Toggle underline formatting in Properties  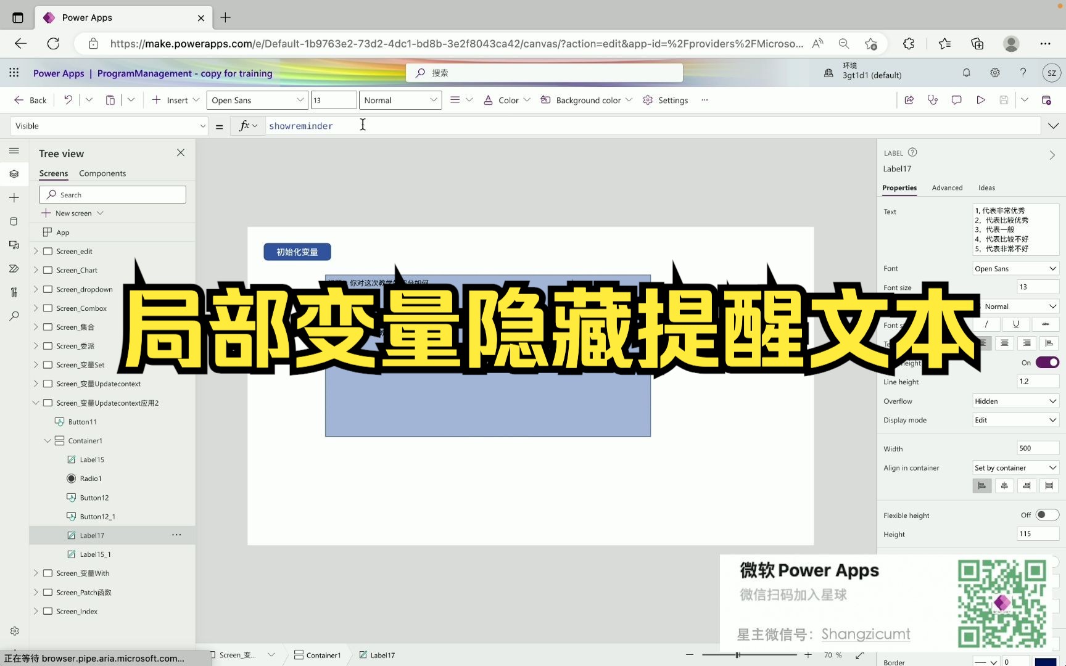[1015, 324]
